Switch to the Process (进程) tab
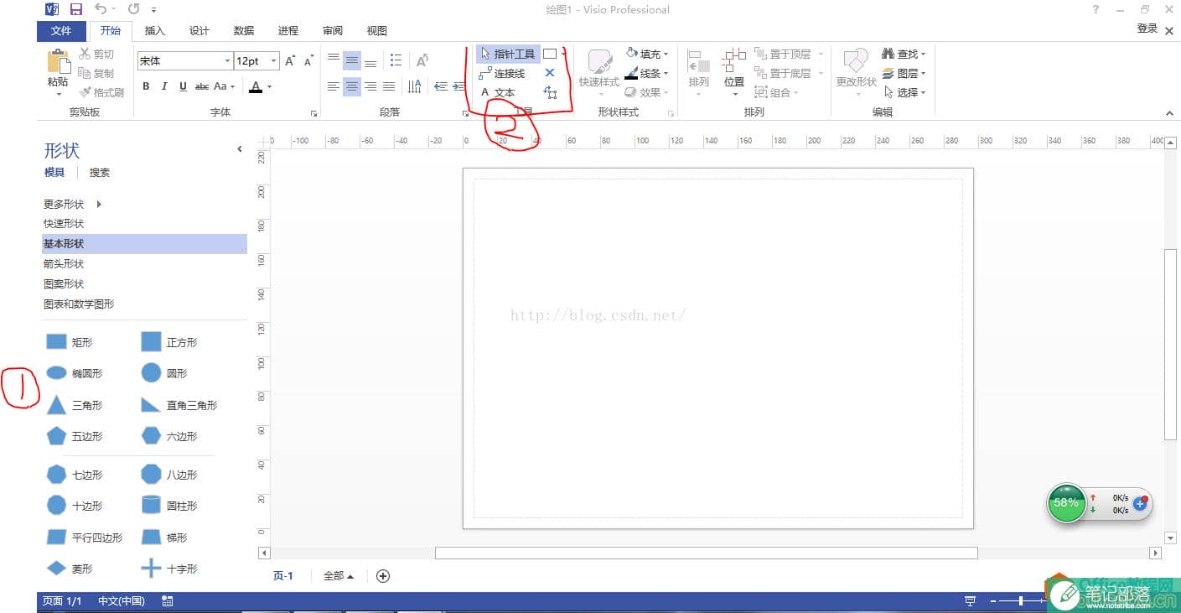 tap(288, 31)
